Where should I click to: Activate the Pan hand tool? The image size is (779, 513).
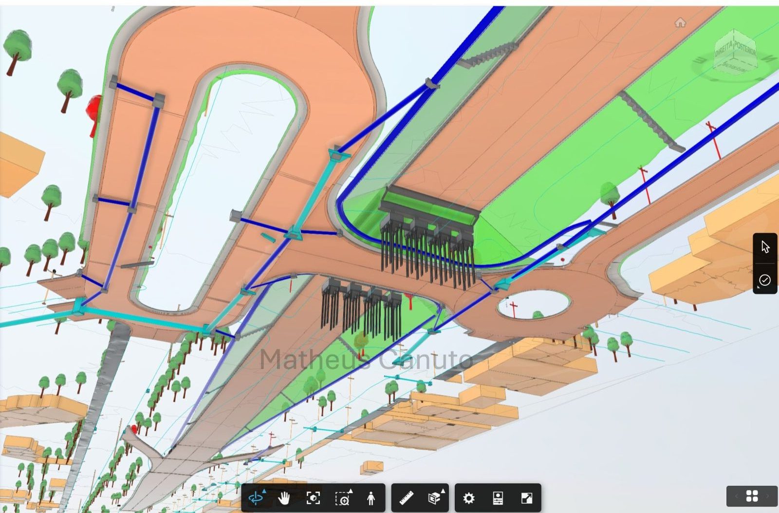point(284,498)
